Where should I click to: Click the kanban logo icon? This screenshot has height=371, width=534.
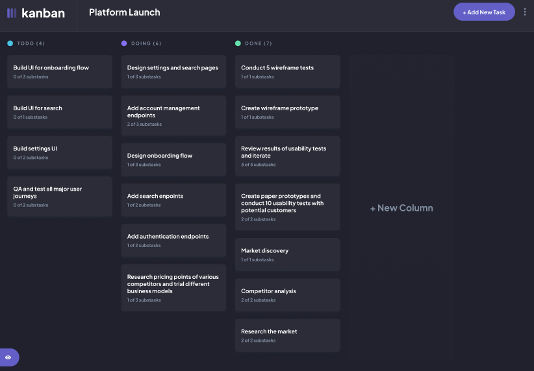[12, 13]
